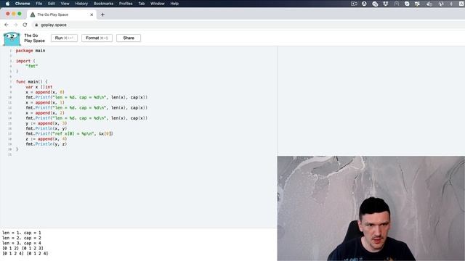Click 'x = append(x, 0)' line
465x261 pixels.
(45, 92)
